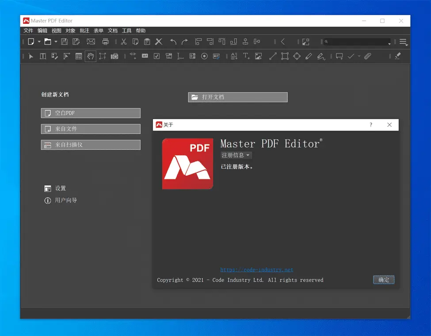Click the Attach file paperclip icon
The width and height of the screenshot is (431, 336).
point(367,56)
